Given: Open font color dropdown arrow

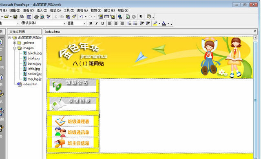Looking at the screenshot, I should (168, 24).
